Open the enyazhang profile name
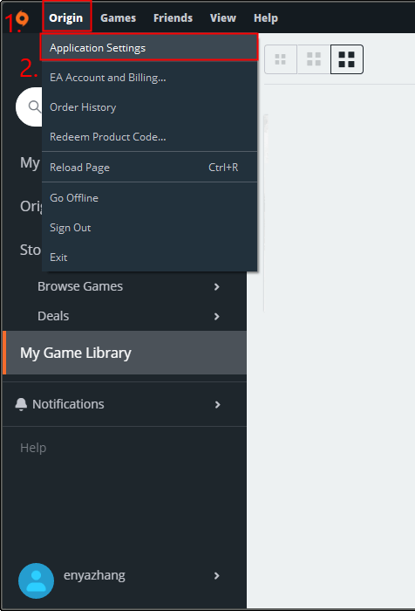 (x=95, y=575)
